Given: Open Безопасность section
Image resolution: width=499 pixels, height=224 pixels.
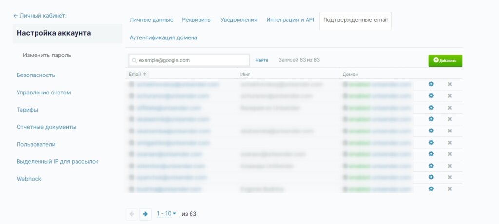Looking at the screenshot, I should click(x=36, y=75).
